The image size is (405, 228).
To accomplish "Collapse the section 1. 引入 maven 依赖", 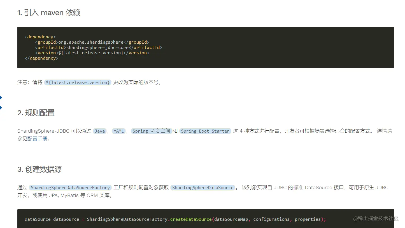I will (49, 13).
